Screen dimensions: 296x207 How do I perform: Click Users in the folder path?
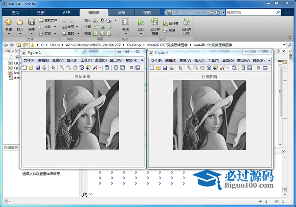[55, 45]
